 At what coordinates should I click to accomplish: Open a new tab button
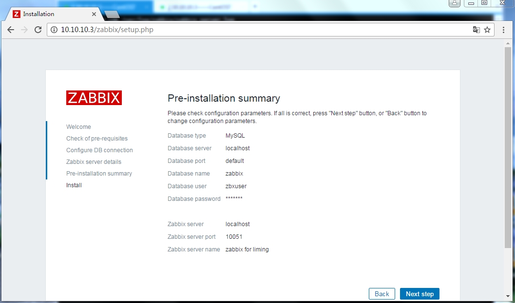tap(112, 15)
